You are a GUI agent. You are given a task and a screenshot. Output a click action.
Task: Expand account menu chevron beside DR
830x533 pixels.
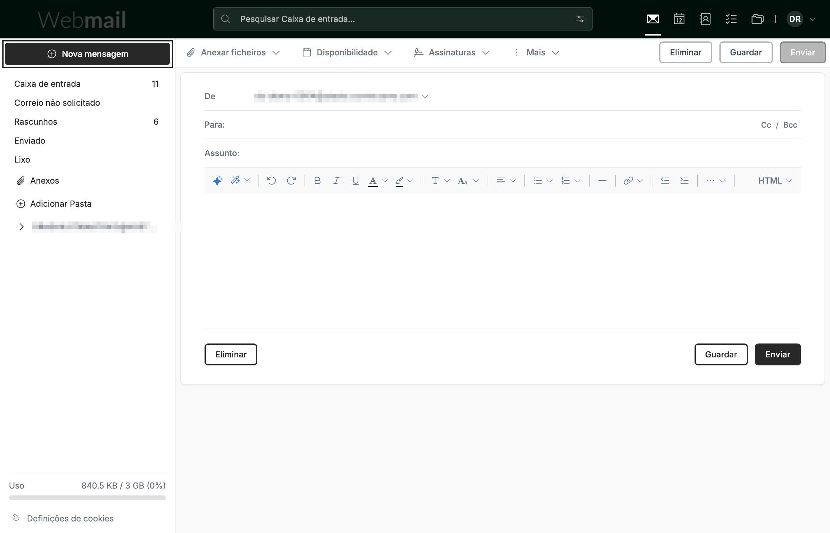pos(812,19)
